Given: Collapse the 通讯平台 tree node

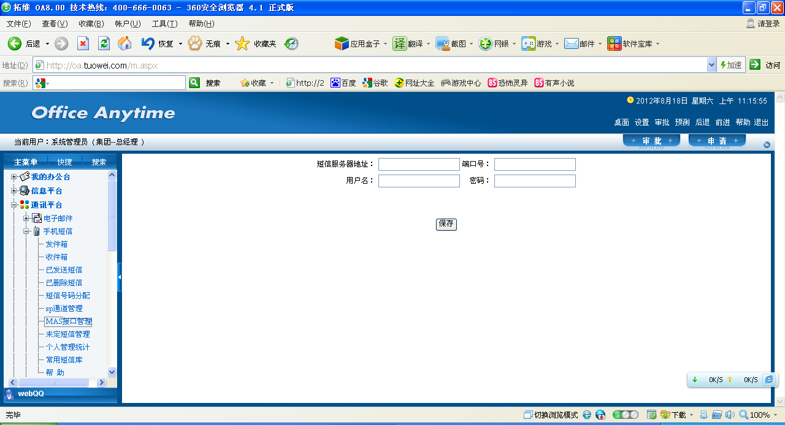Looking at the screenshot, I should tap(13, 205).
